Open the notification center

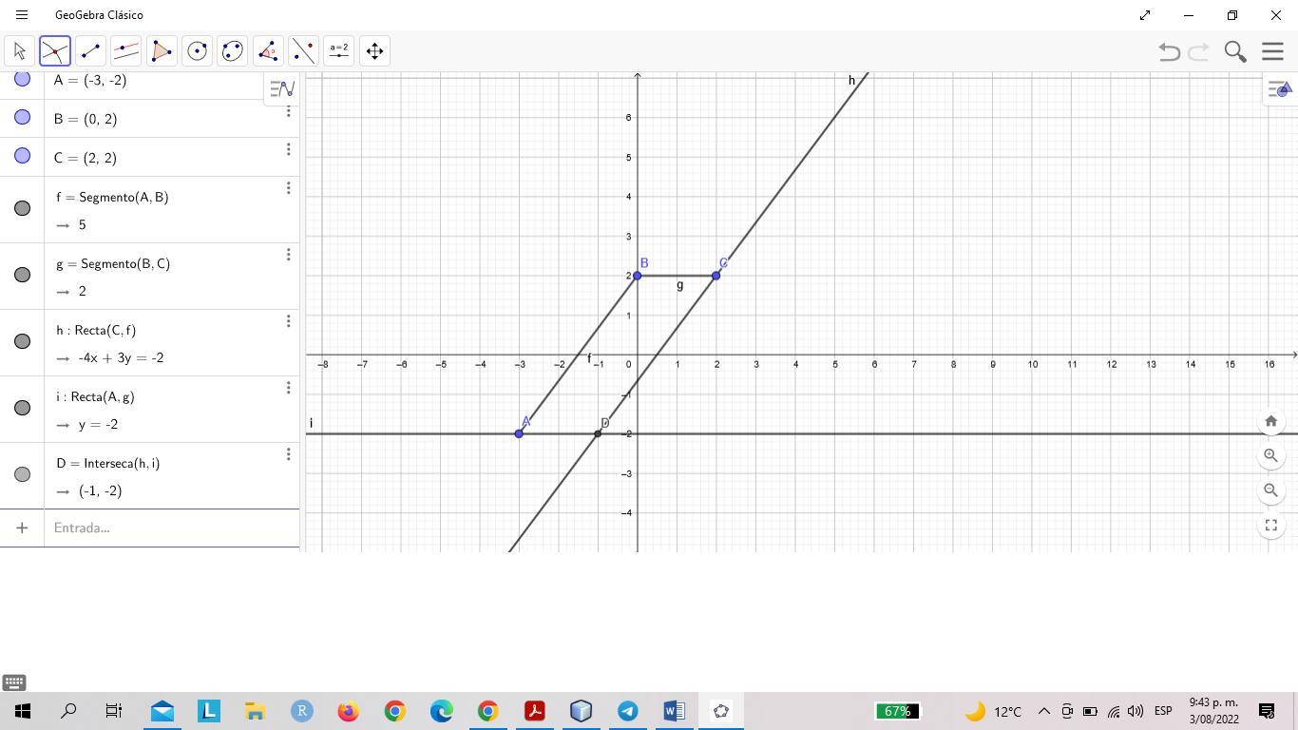(x=1267, y=711)
